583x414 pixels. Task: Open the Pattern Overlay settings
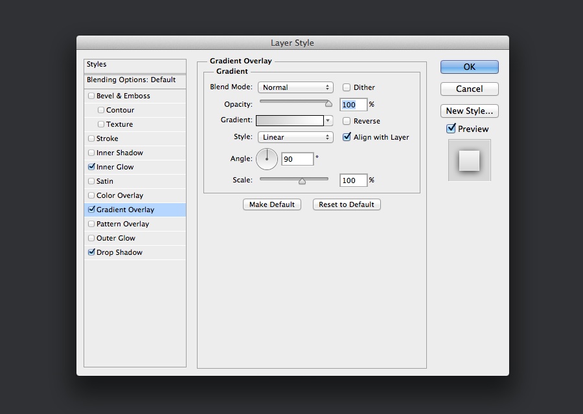pos(122,224)
